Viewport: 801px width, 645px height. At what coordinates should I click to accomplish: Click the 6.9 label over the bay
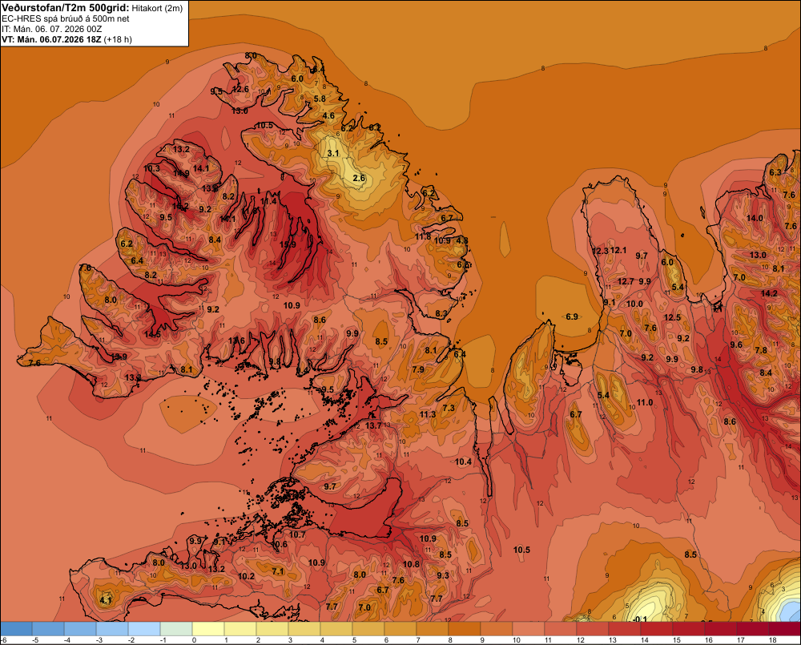(x=572, y=316)
